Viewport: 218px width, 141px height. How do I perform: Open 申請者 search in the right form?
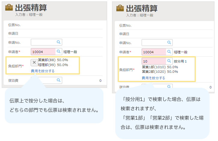[x=170, y=52]
